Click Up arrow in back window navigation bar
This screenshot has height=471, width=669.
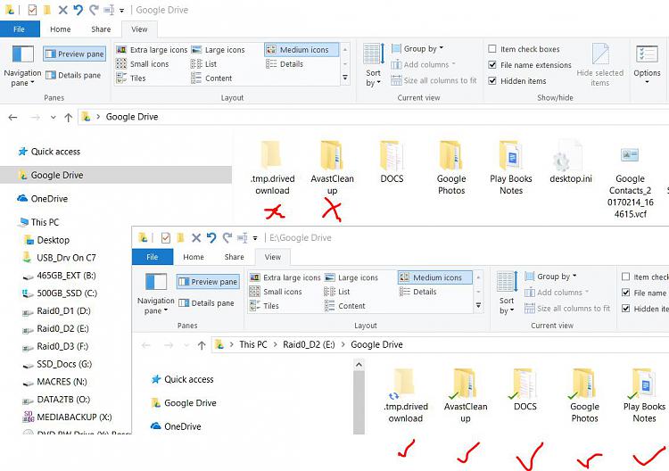69,118
